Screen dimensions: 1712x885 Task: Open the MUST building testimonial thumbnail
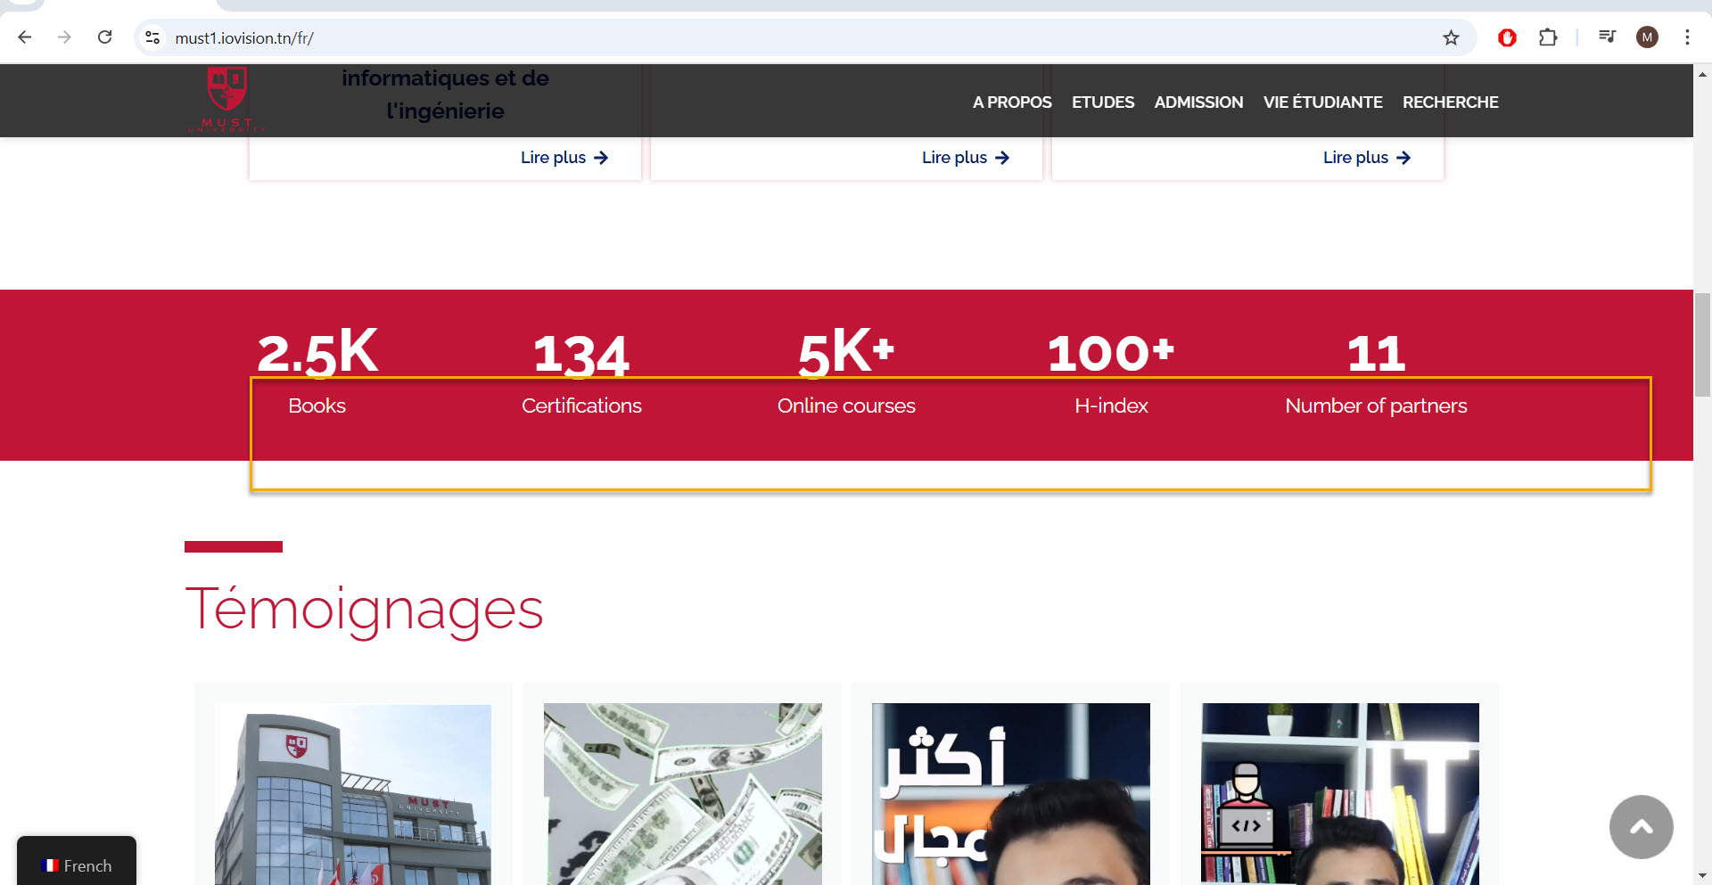353,794
